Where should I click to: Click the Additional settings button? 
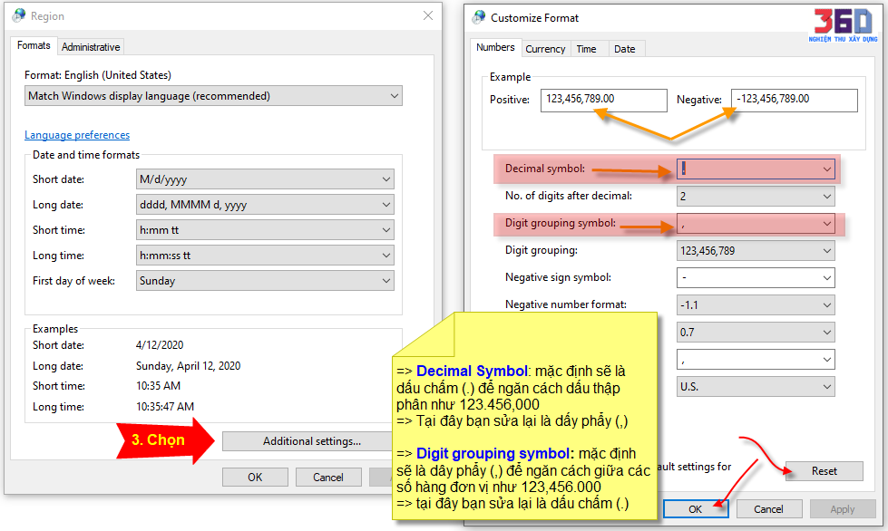coord(312,441)
